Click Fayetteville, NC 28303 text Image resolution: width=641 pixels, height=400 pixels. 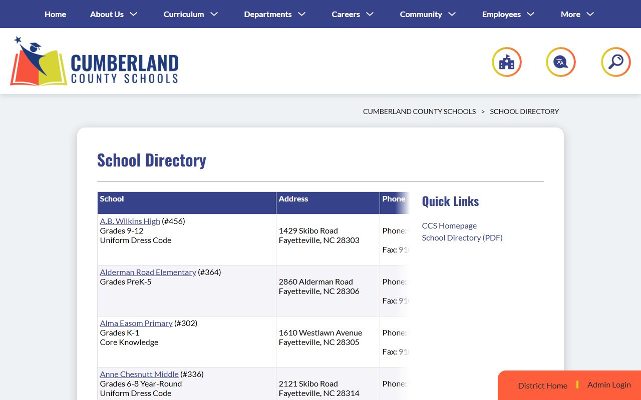(x=319, y=240)
